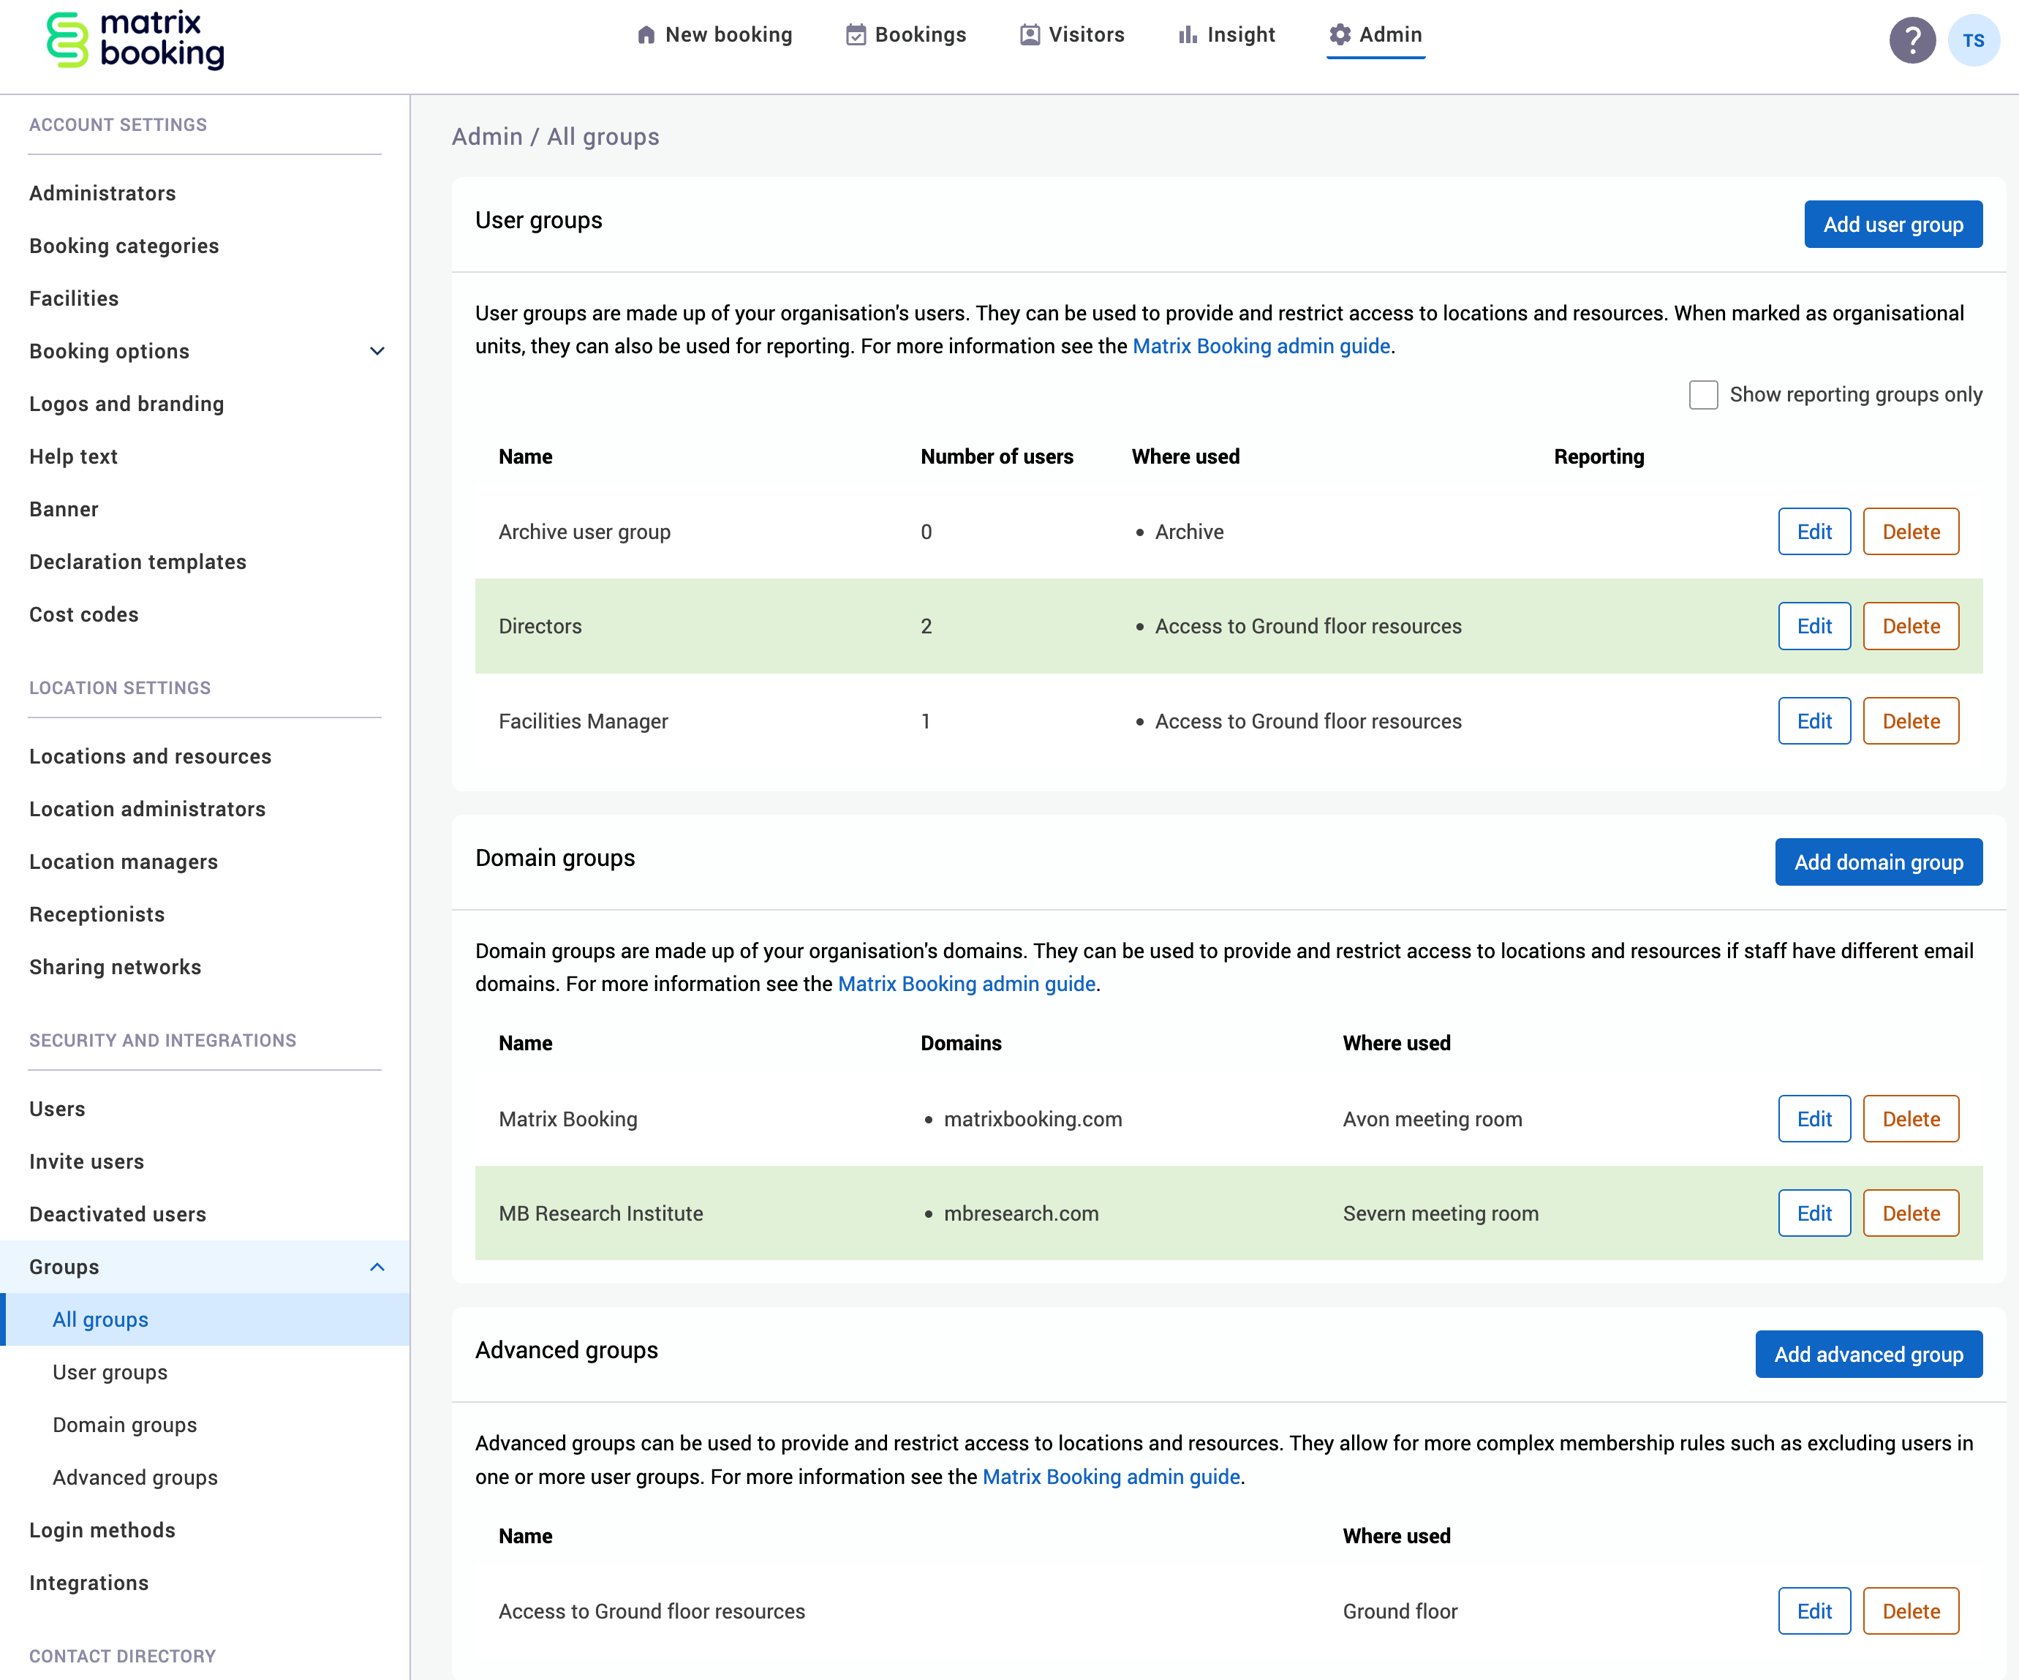Open the Matrix Booking home logo
Screen dimensions: 2019x1680
click(135, 39)
